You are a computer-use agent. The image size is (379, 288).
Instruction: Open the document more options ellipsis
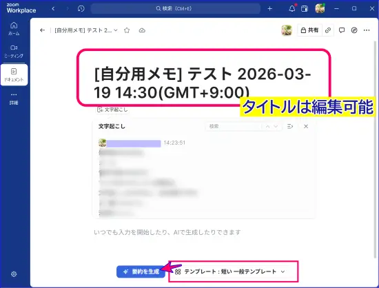coord(367,30)
